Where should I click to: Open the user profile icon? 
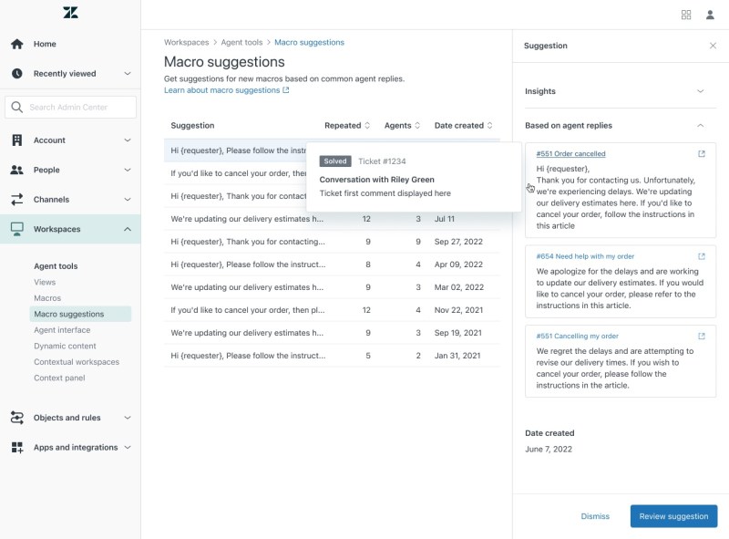(710, 15)
